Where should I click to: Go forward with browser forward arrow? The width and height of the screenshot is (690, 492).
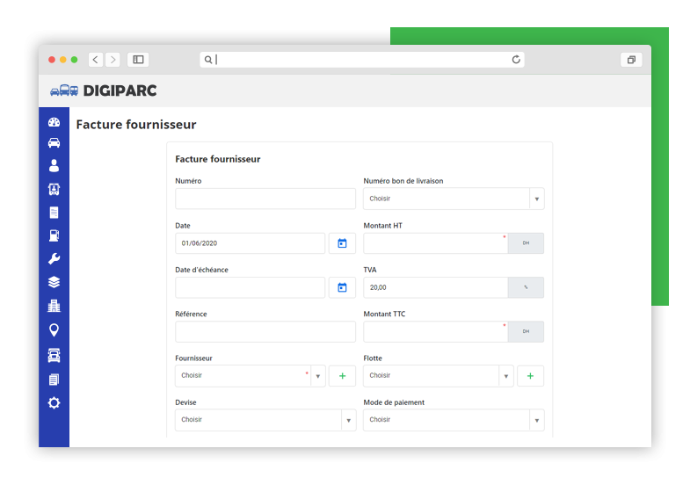coord(113,60)
